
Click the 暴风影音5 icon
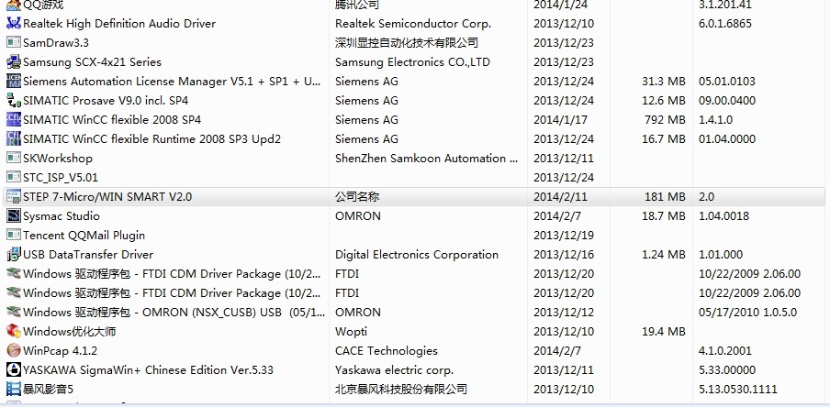click(13, 389)
